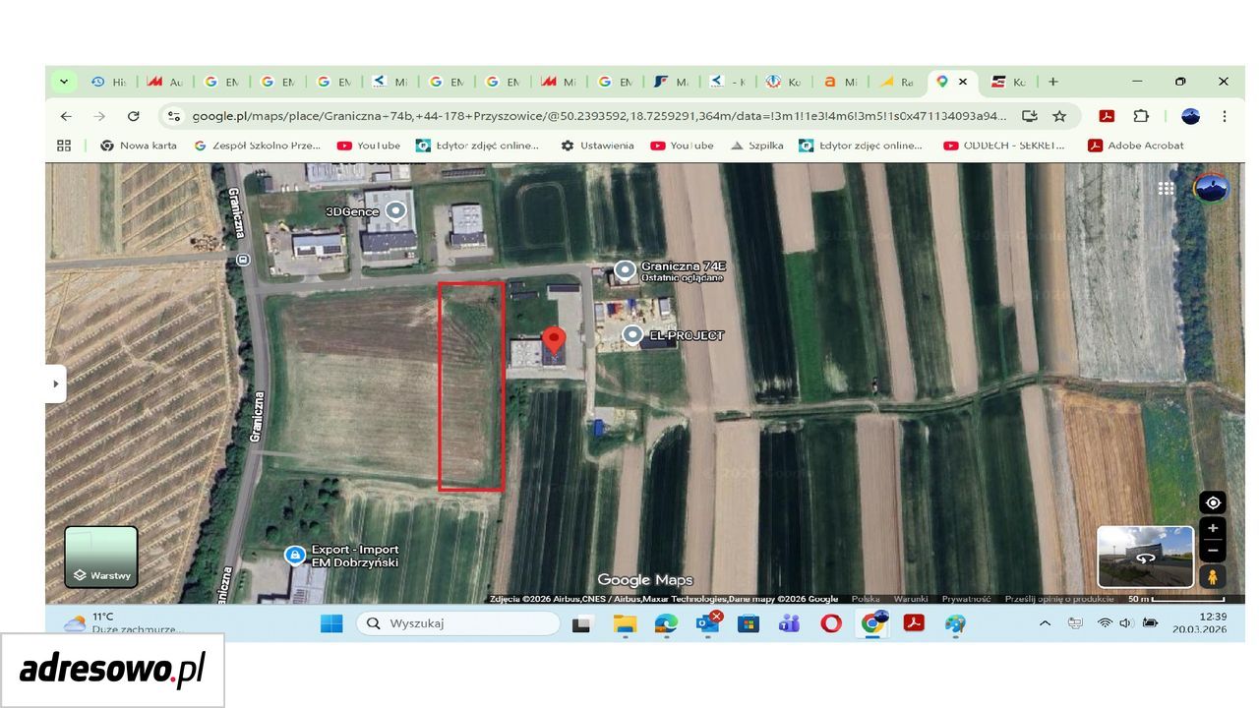Click the address bar URL field
This screenshot has width=1259, height=708.
(x=599, y=116)
